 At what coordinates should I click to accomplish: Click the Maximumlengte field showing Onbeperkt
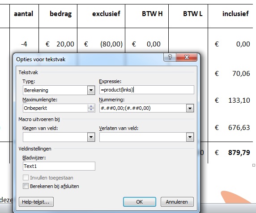pyautogui.click(x=55, y=108)
